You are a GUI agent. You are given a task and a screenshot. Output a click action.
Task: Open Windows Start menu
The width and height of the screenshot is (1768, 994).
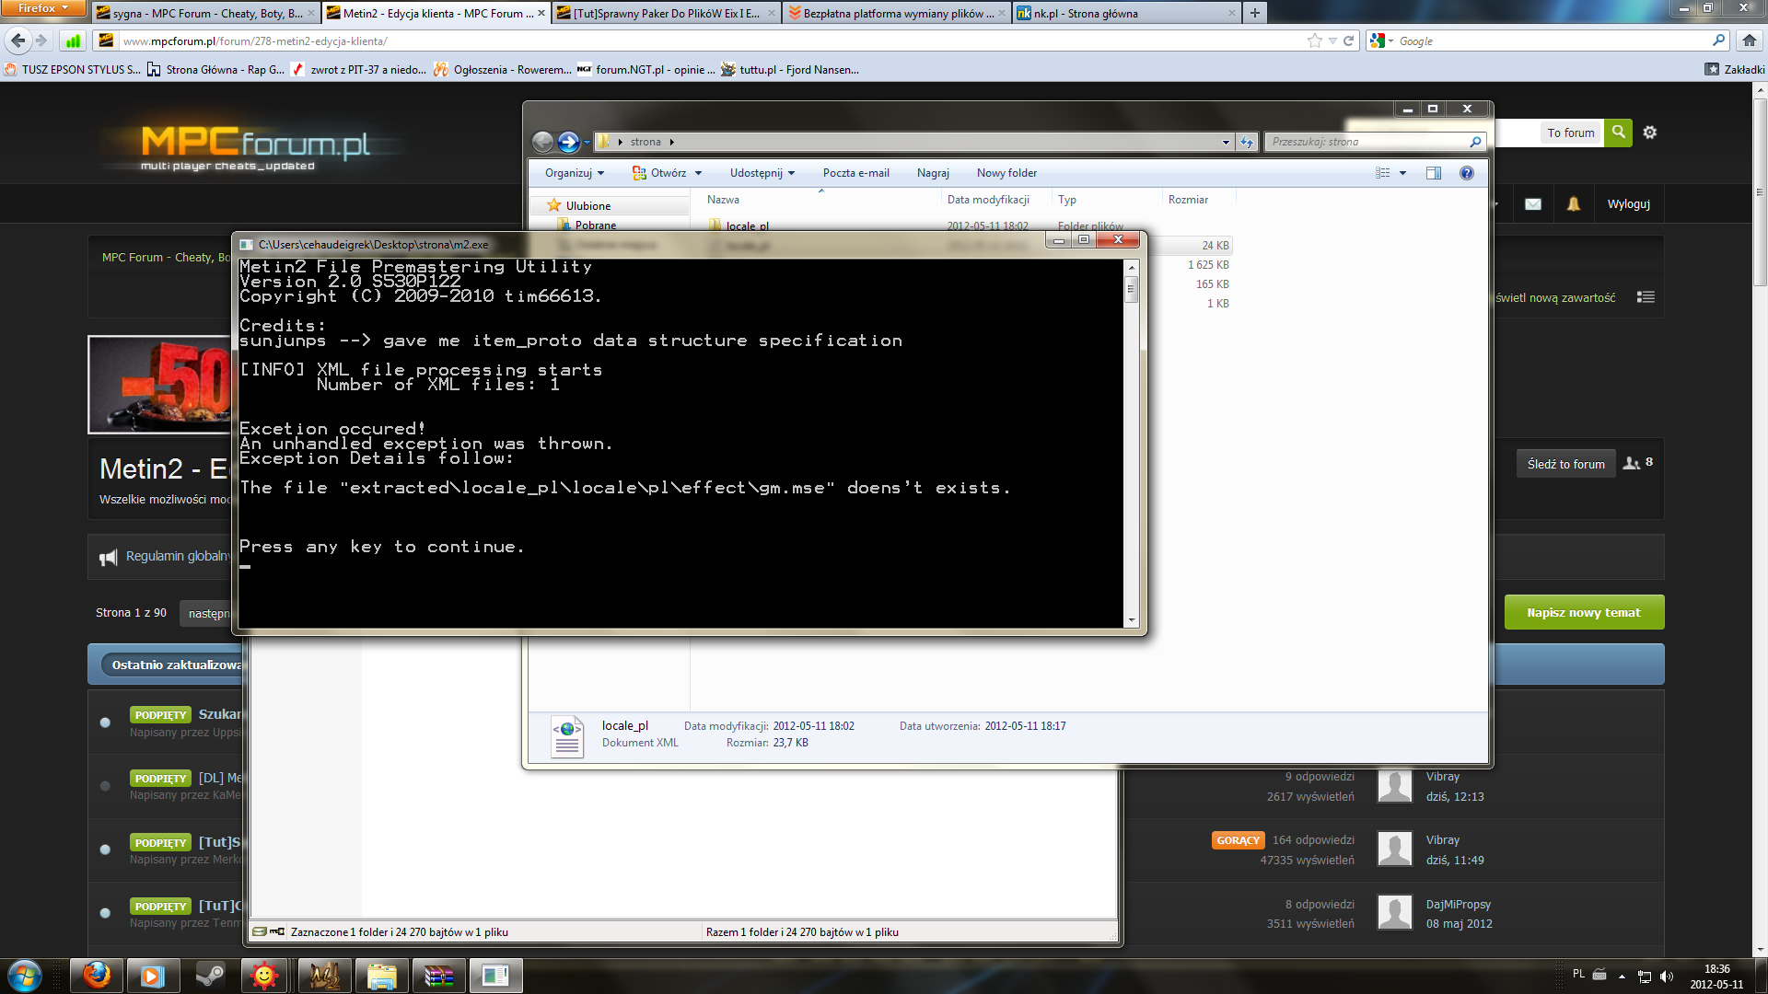coord(25,976)
